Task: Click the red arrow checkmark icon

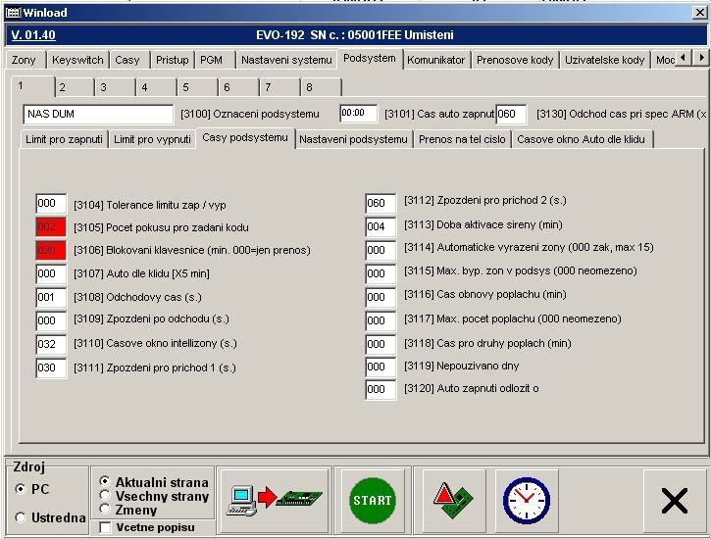Action: [x=445, y=500]
